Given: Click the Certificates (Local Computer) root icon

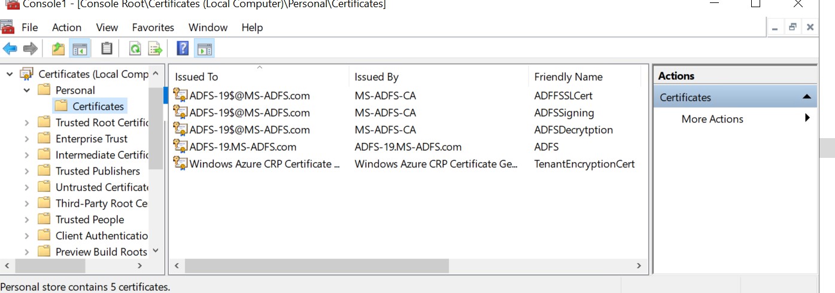Looking at the screenshot, I should 27,74.
